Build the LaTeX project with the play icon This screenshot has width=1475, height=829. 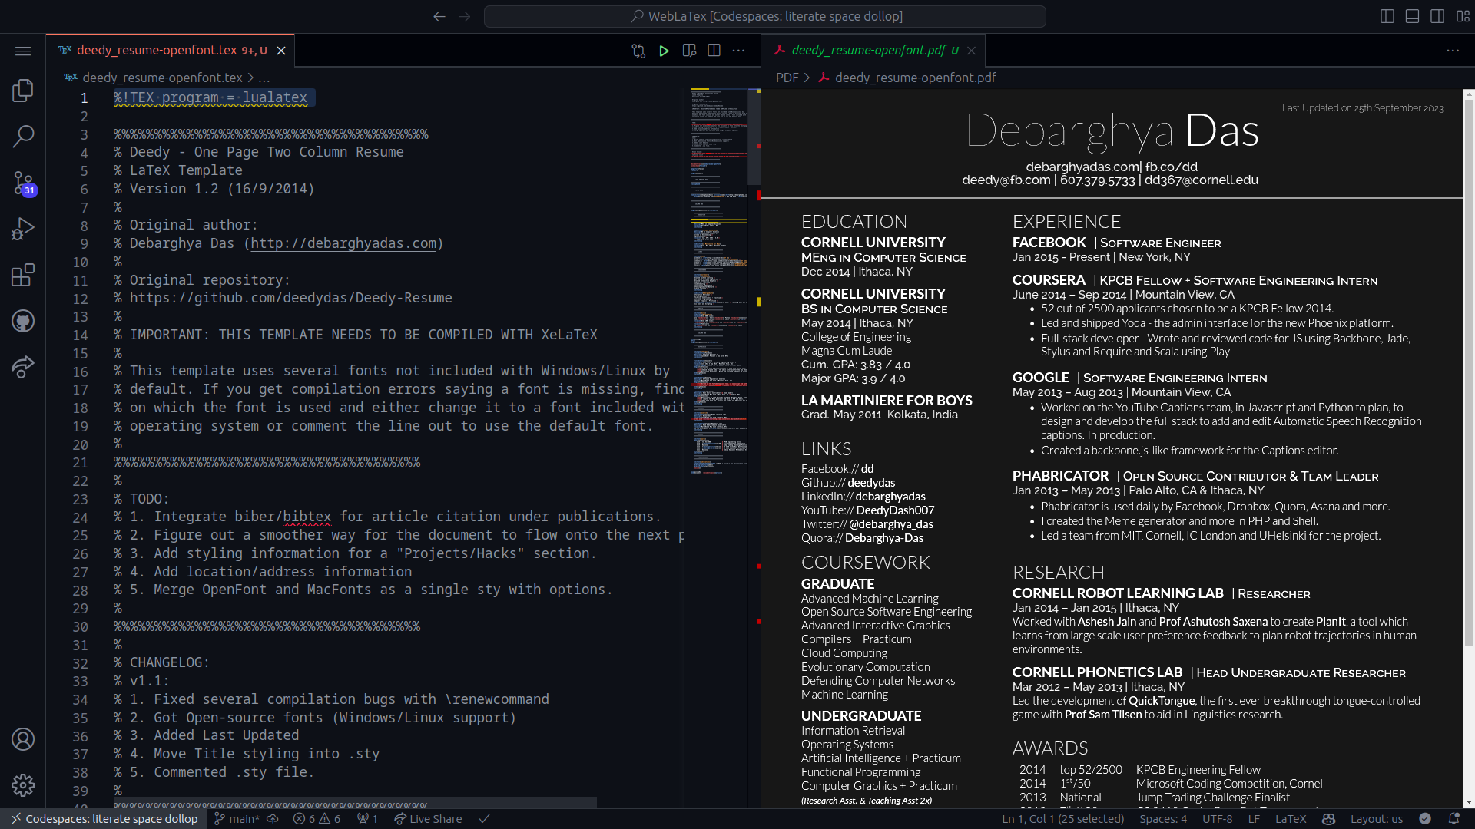664,50
